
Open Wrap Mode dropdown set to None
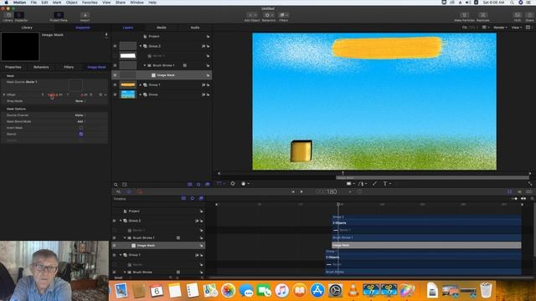(x=80, y=101)
